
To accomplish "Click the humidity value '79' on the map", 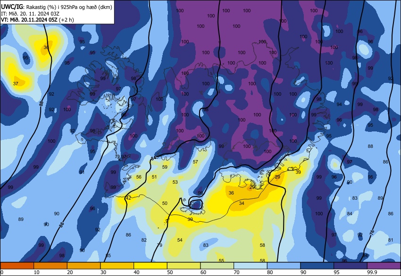I will [159, 245].
